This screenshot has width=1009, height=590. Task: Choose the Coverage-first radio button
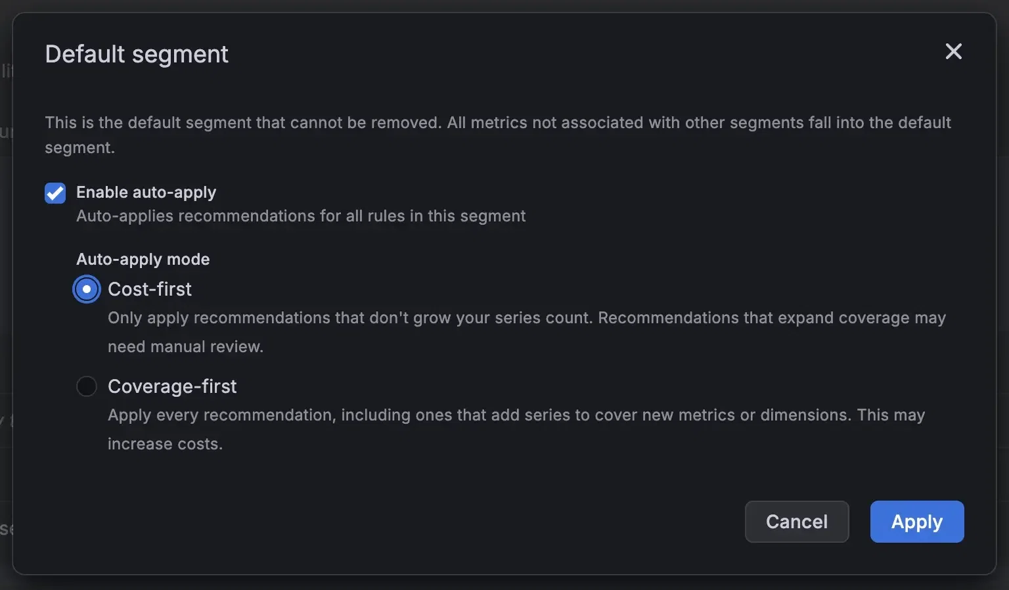tap(87, 386)
